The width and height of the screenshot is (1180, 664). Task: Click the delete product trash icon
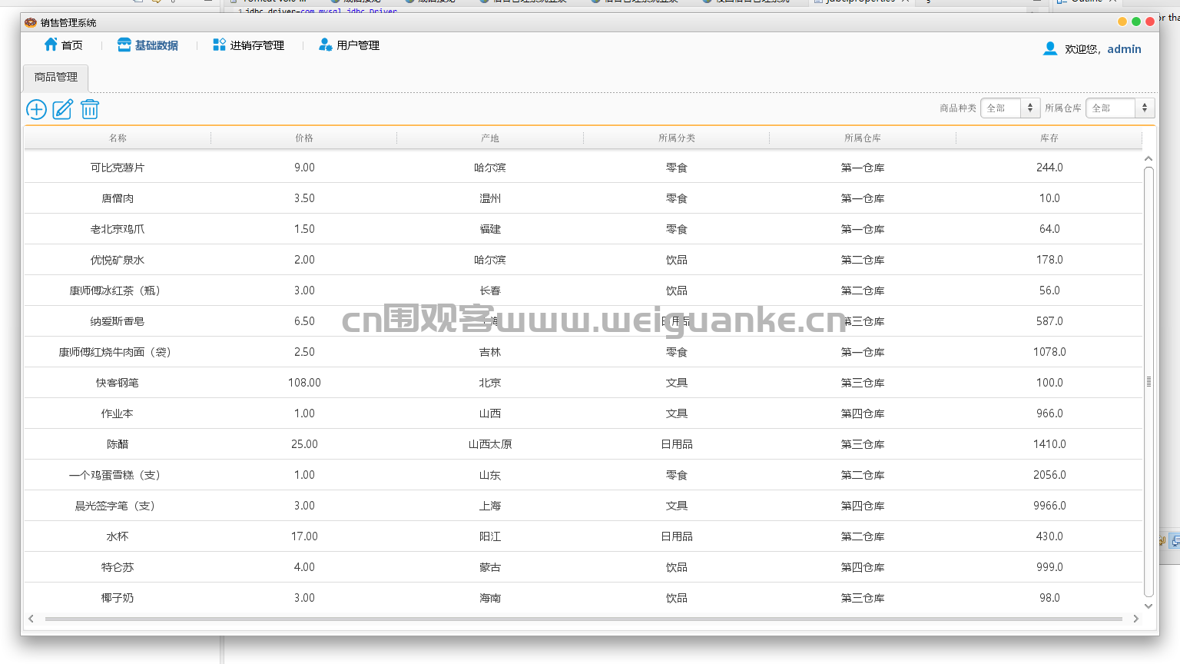(90, 109)
